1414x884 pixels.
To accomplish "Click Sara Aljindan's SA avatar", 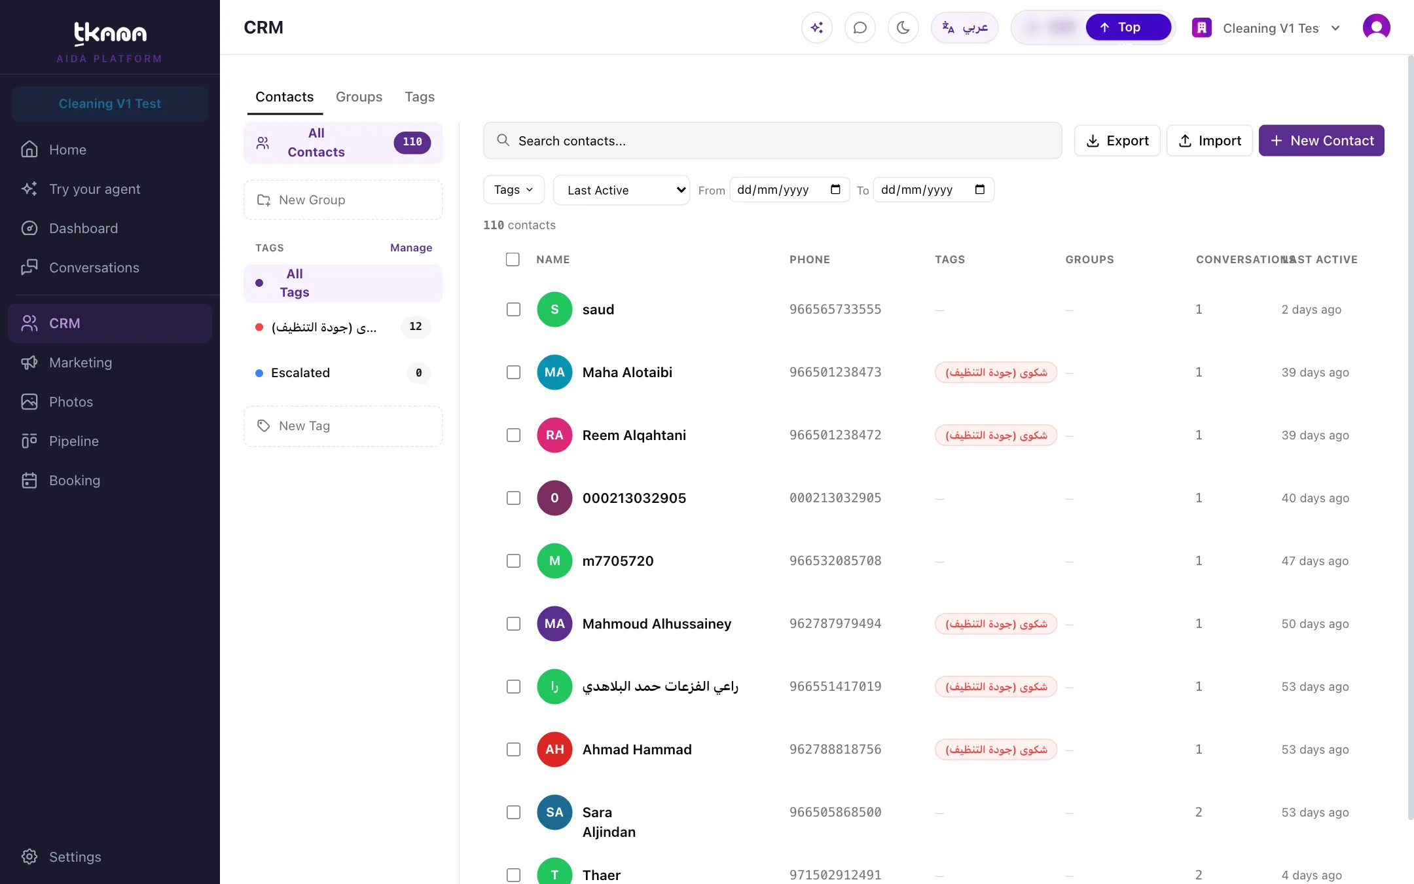I will point(554,812).
